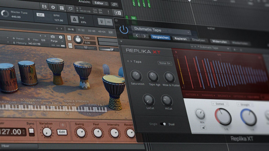Click the BPM value 127.00 in Kontakt header
Viewport: 269px width, 151px height.
(59, 20)
